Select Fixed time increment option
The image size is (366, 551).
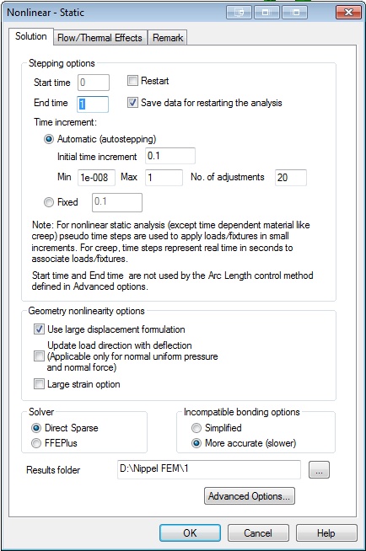point(49,202)
